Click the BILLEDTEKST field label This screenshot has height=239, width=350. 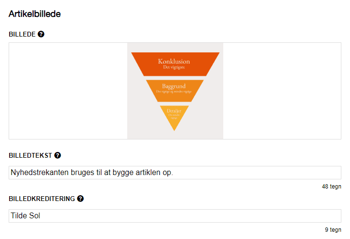30,155
